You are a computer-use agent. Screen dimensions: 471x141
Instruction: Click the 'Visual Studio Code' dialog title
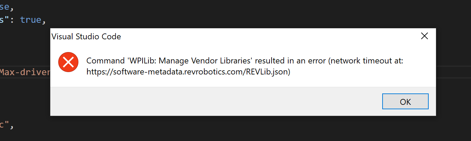(x=86, y=37)
